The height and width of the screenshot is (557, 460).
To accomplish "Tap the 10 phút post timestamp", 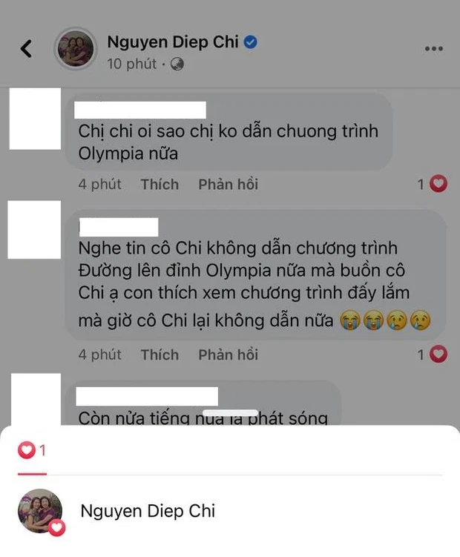I will [132, 64].
